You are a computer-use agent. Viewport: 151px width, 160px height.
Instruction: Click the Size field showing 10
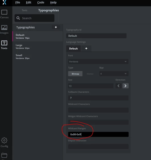coord(91,86)
